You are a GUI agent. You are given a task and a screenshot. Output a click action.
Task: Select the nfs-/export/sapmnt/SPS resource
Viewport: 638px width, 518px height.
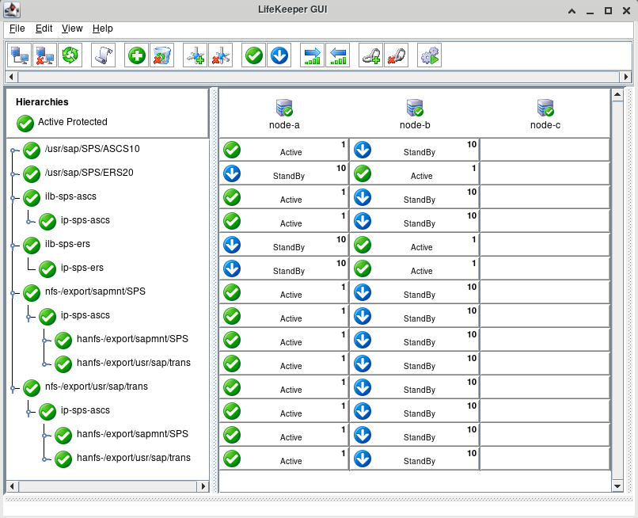tap(95, 291)
